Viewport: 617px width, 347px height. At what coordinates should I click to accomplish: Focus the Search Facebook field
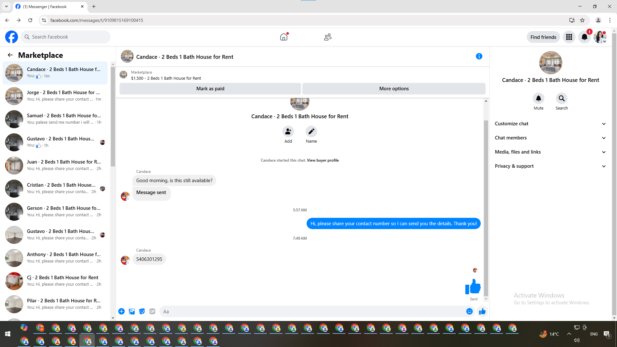point(66,37)
